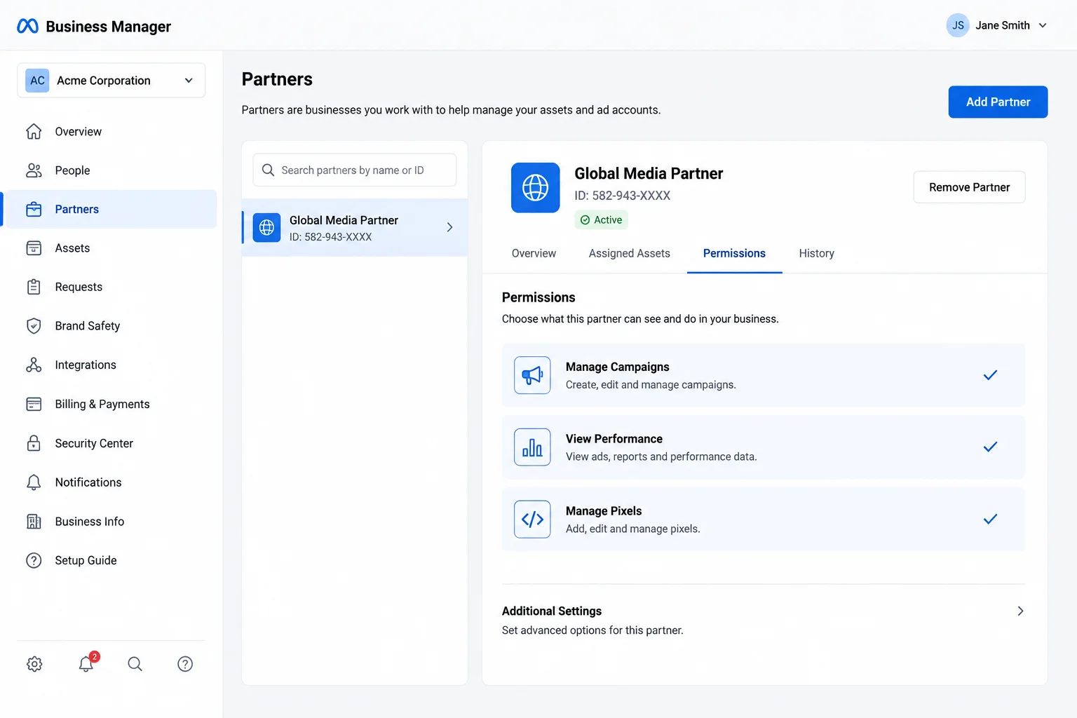This screenshot has height=718, width=1077.
Task: Expand Global Media Partner row chevron
Action: coord(449,227)
